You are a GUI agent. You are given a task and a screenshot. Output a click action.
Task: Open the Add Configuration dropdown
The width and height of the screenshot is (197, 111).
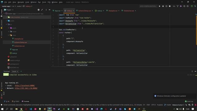click(x=148, y=6)
